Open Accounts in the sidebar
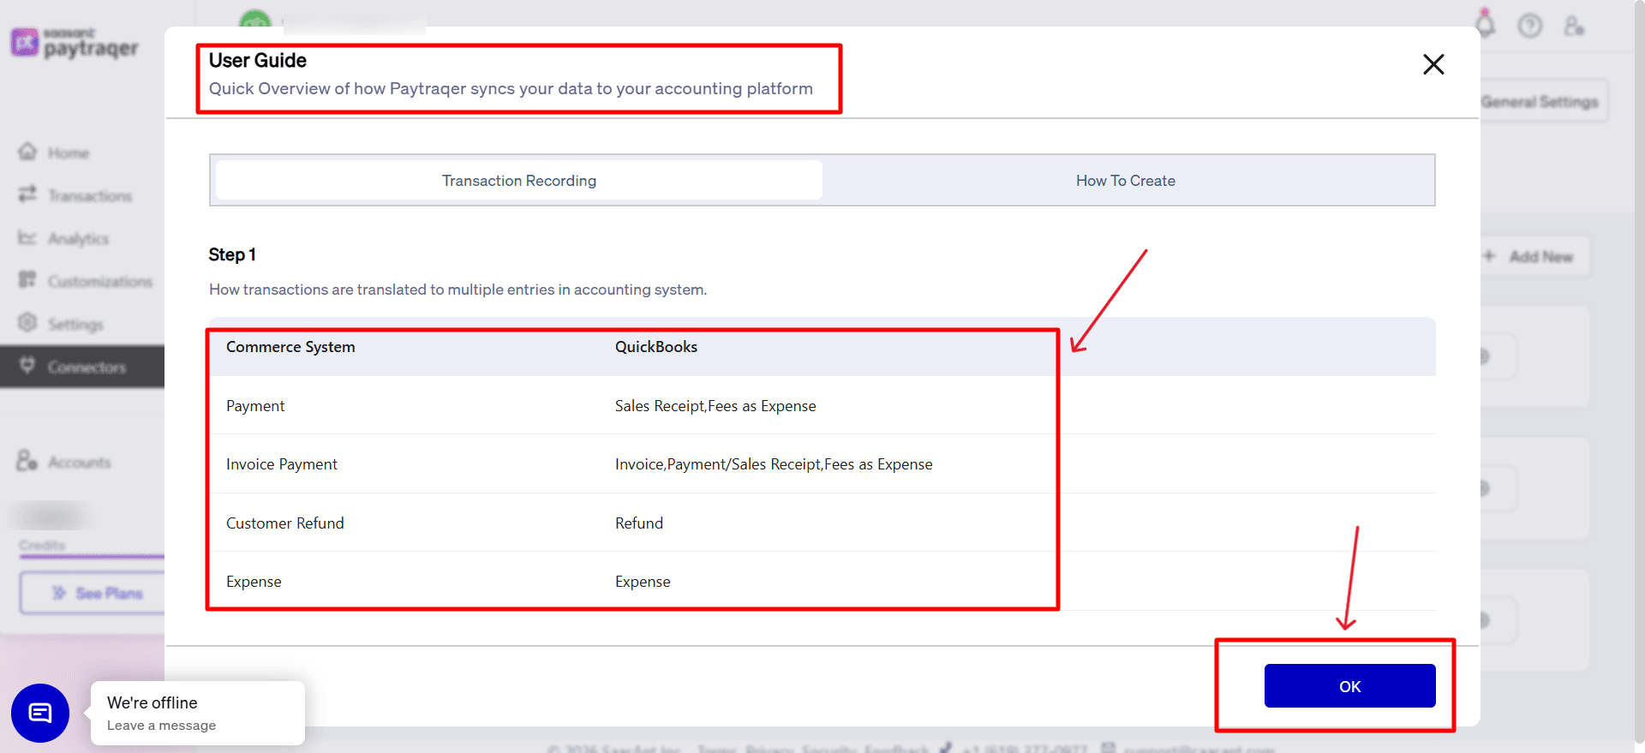This screenshot has width=1645, height=753. coord(64,462)
